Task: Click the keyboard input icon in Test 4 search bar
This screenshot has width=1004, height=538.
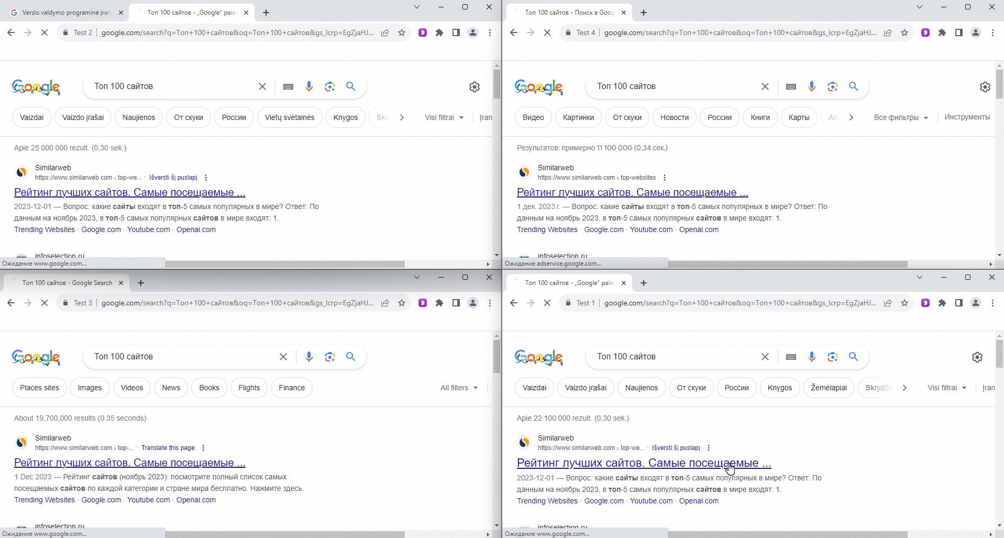Action: click(x=791, y=86)
